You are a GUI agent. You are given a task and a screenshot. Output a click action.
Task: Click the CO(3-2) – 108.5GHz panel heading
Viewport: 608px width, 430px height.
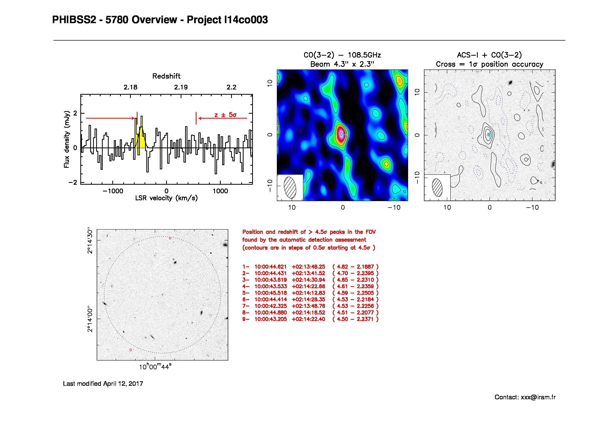(x=342, y=55)
